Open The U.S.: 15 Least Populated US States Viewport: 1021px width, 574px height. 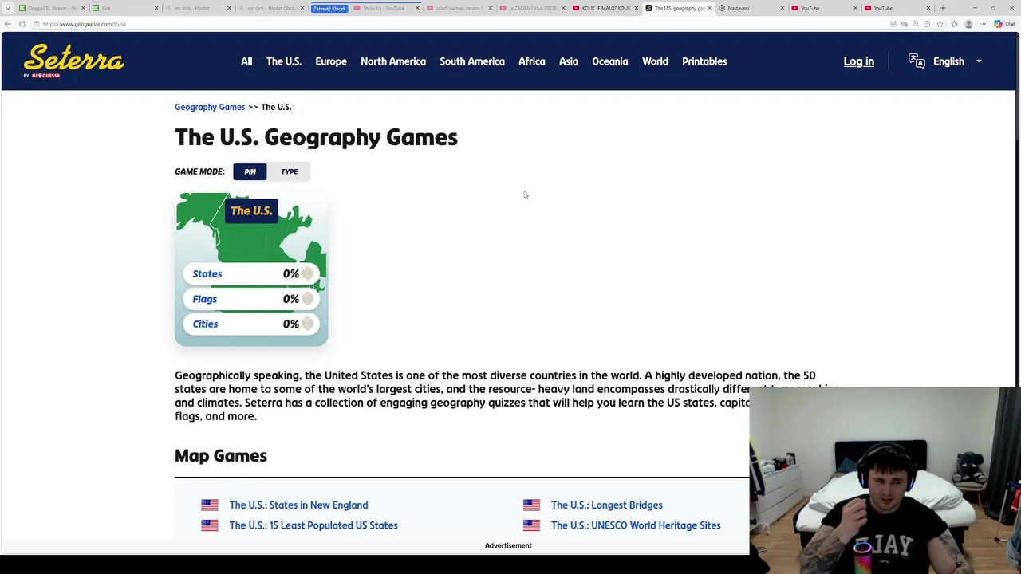pos(313,525)
